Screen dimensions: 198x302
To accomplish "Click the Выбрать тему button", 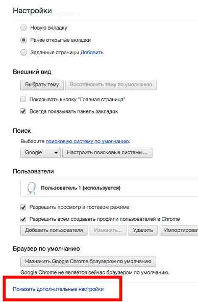I will click(x=42, y=85).
